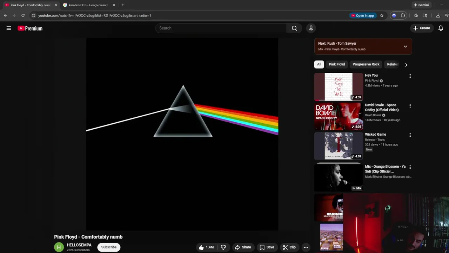Open the HELLOSEMPA channel name link

(79, 245)
